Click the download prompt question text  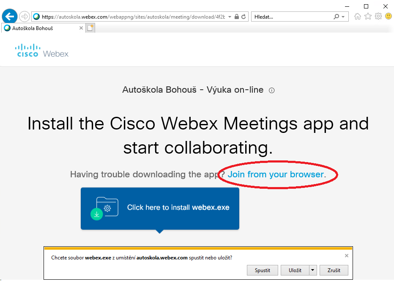[x=142, y=258]
